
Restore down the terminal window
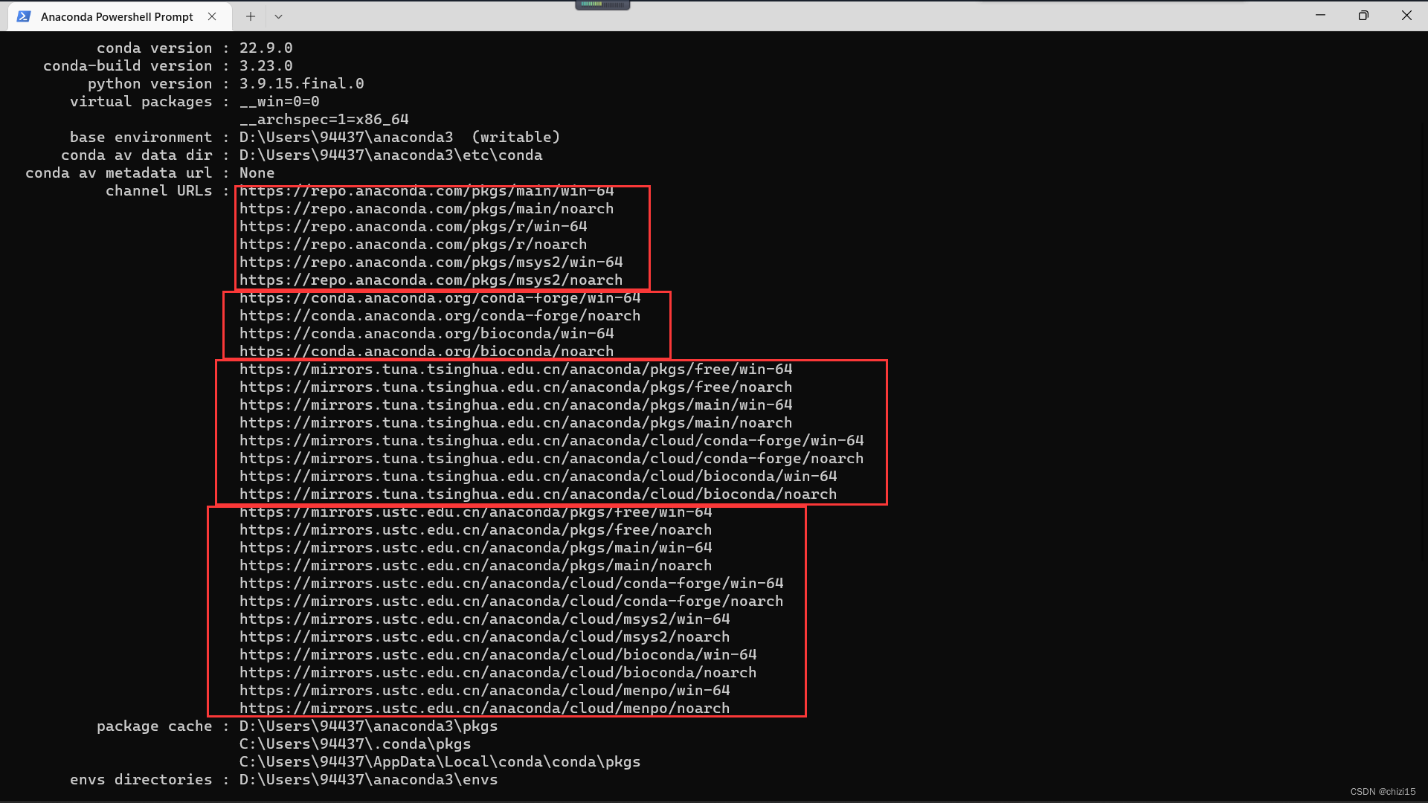[x=1363, y=15]
